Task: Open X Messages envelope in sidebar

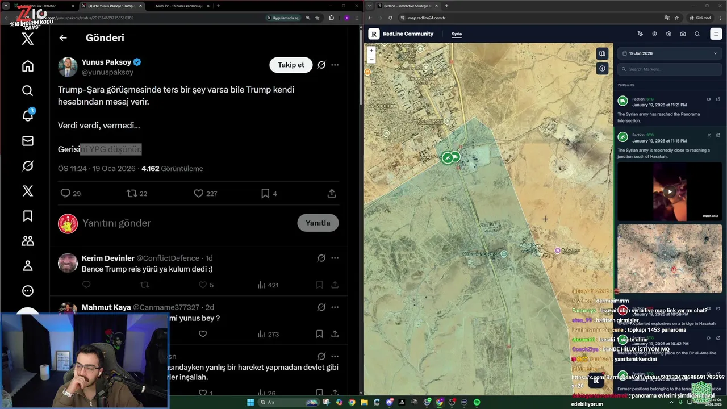Action: point(27,141)
